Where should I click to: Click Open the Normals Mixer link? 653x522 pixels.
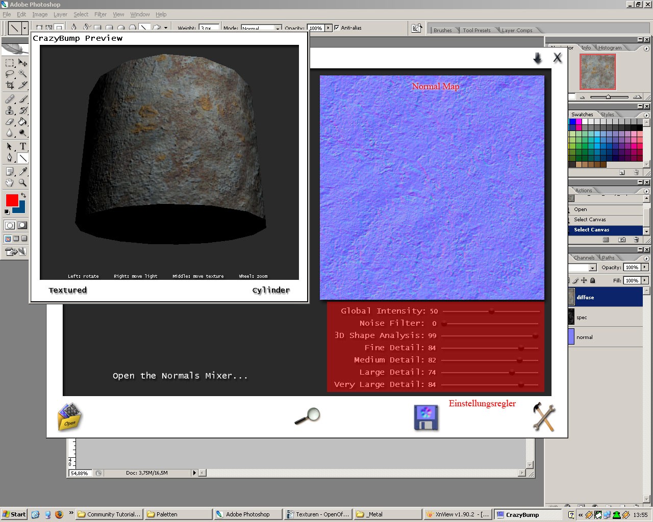[x=180, y=376]
